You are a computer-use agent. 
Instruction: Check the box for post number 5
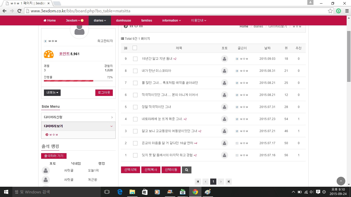135,107
